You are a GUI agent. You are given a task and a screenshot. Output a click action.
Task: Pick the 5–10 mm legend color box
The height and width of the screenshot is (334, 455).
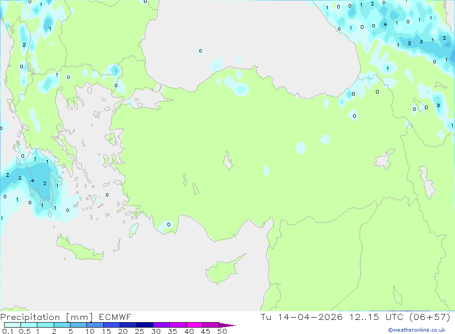[78, 325]
